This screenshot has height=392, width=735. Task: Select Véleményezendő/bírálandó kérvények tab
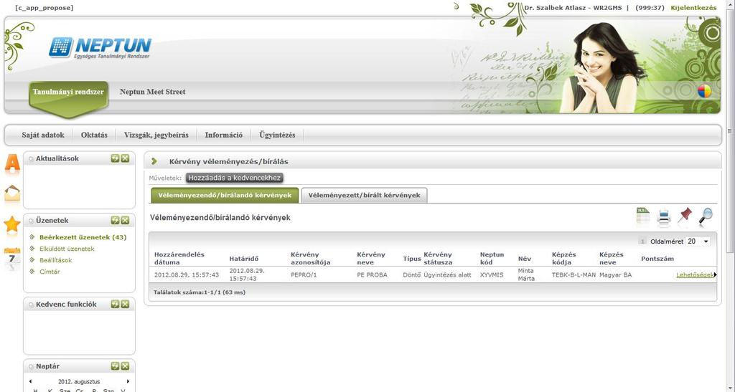225,195
